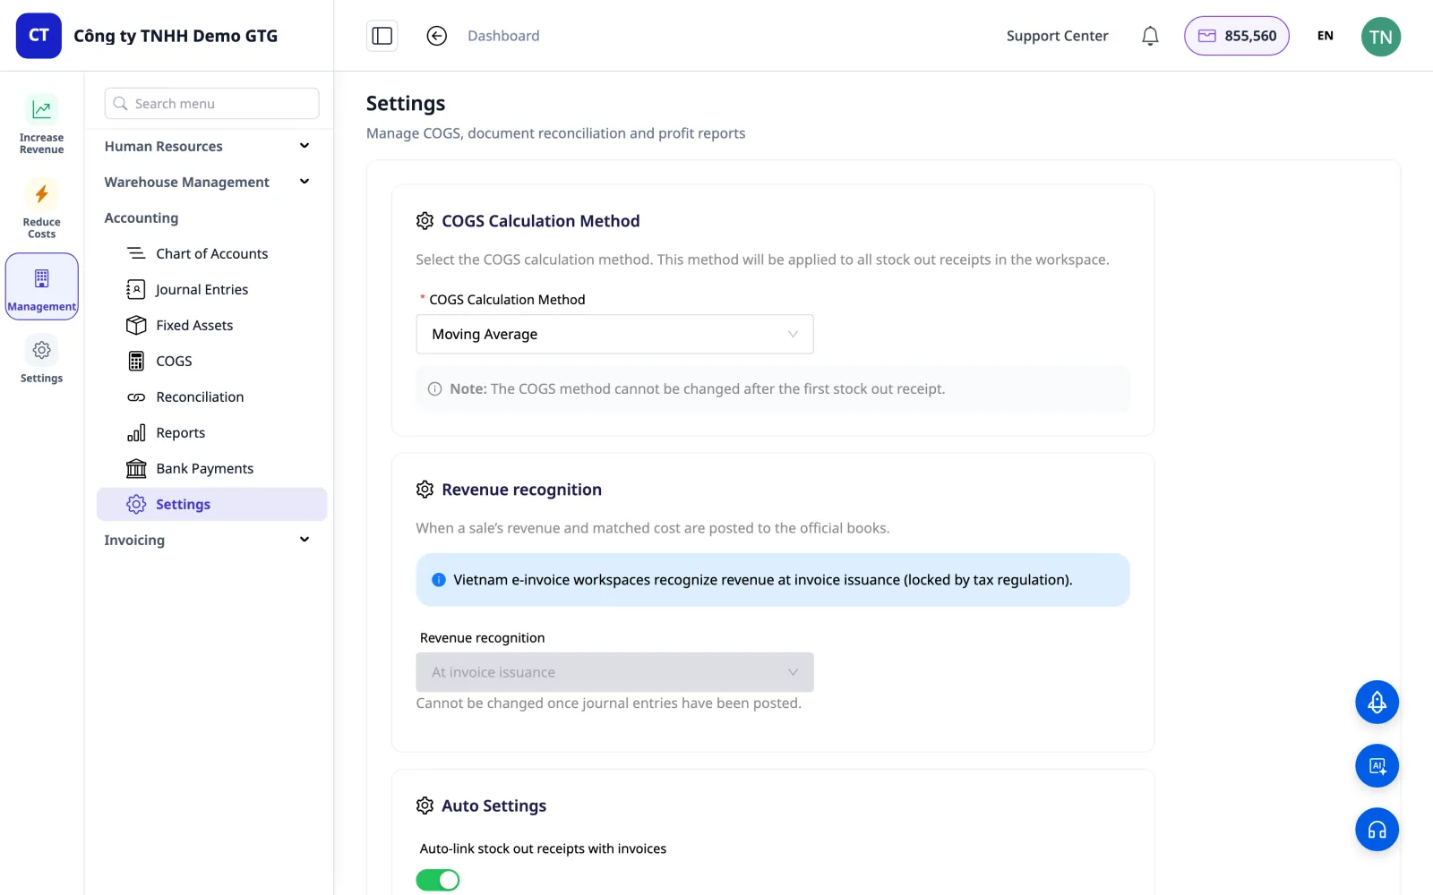
Task: Expand Warehouse Management menu chevron
Action: click(305, 182)
